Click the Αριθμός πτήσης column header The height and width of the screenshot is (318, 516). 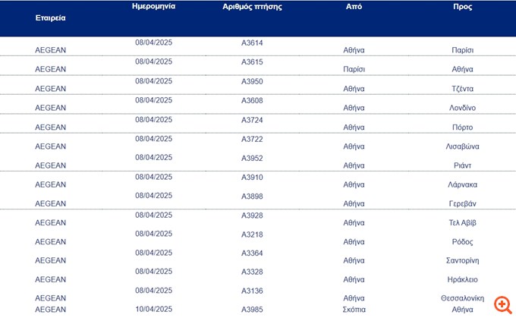(x=252, y=7)
